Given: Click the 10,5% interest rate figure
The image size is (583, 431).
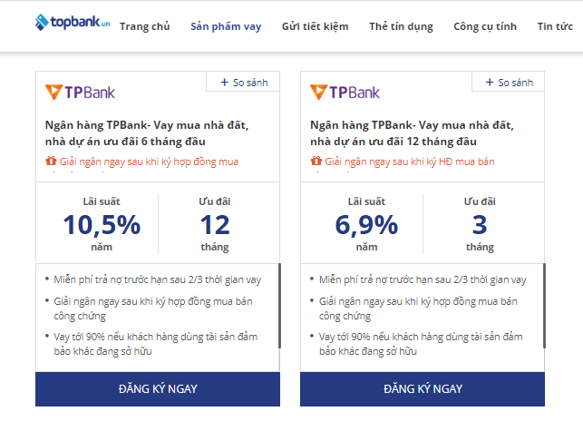Looking at the screenshot, I should click(102, 224).
